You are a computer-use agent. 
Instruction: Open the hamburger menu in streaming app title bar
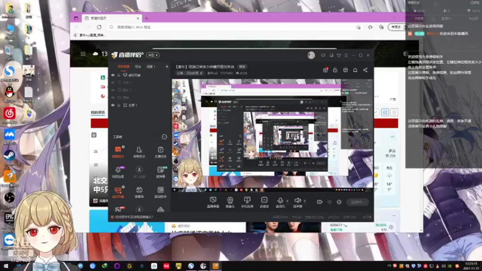point(346,55)
